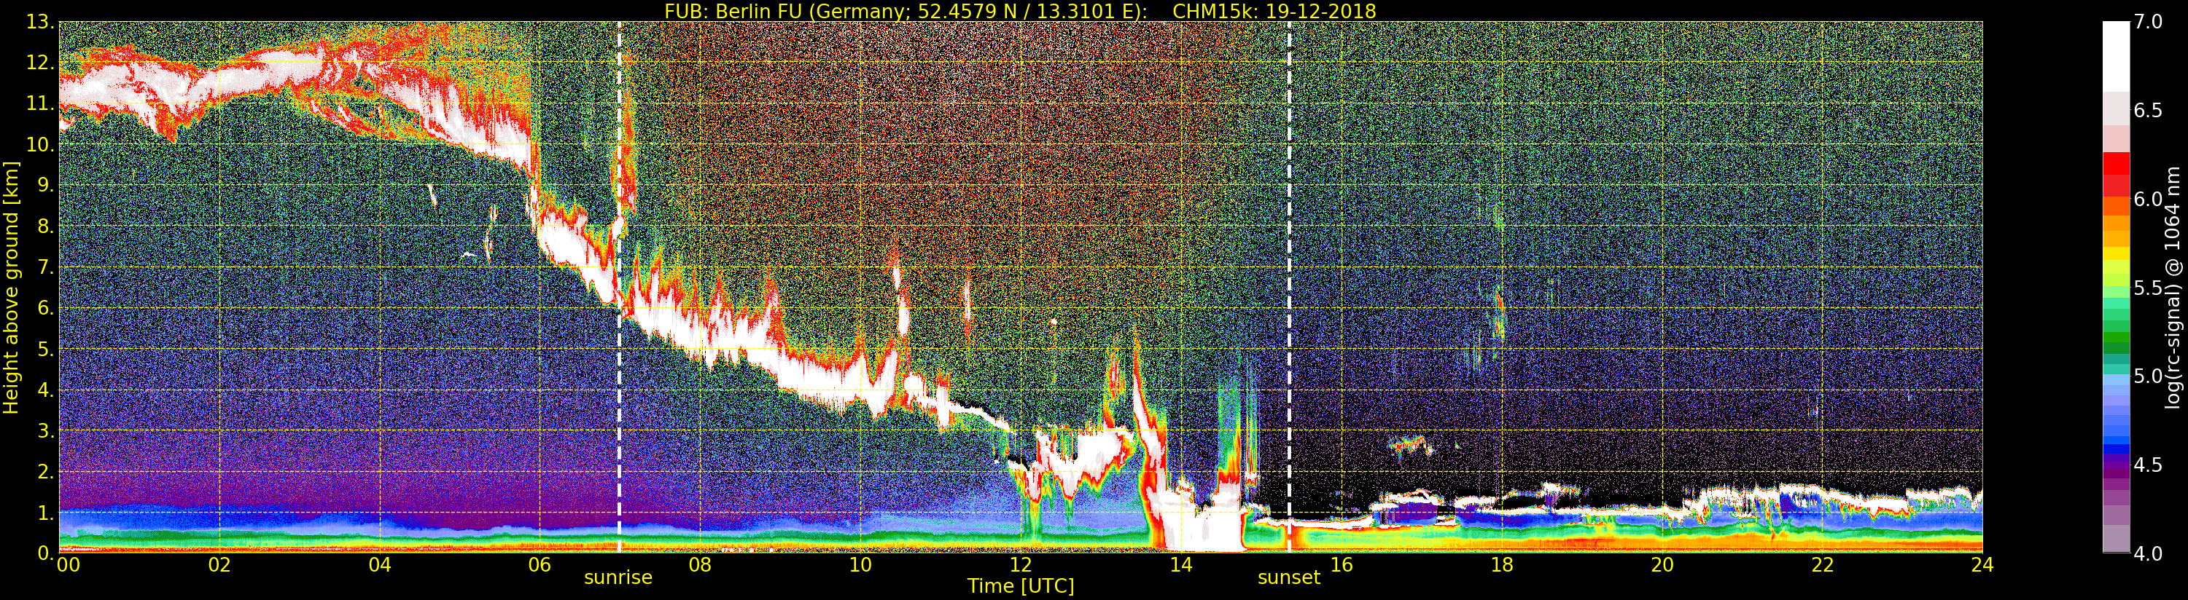This screenshot has height=600, width=2188.
Task: Click the height axis tick label 10 km
Action: tap(39, 144)
